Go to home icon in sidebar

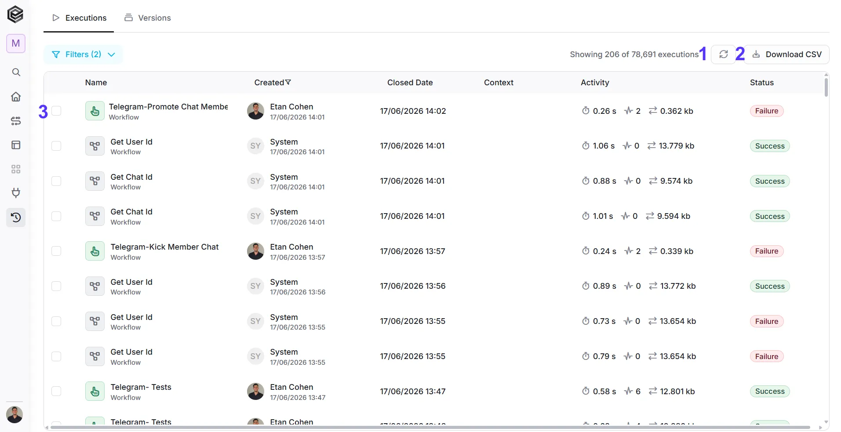point(16,97)
